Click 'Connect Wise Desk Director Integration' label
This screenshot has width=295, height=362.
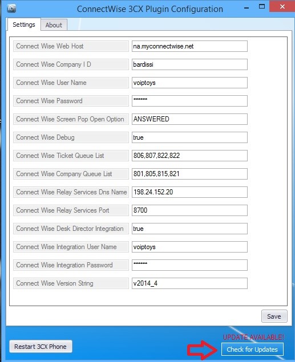(x=71, y=229)
